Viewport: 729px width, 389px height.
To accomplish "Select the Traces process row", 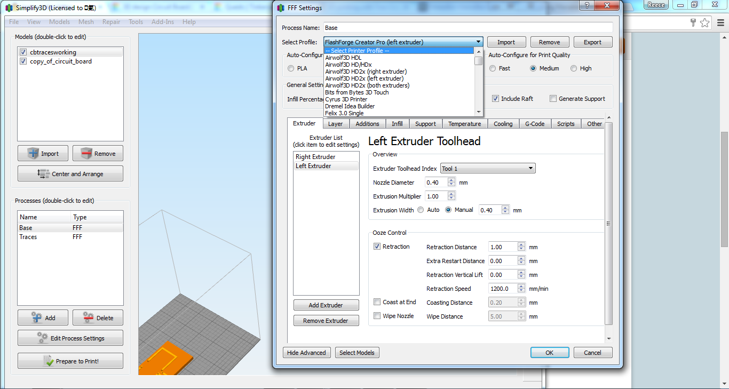I will click(x=70, y=237).
